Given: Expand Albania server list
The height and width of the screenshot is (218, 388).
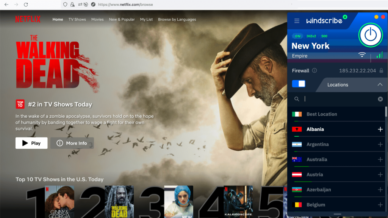Looking at the screenshot, I should (x=380, y=129).
